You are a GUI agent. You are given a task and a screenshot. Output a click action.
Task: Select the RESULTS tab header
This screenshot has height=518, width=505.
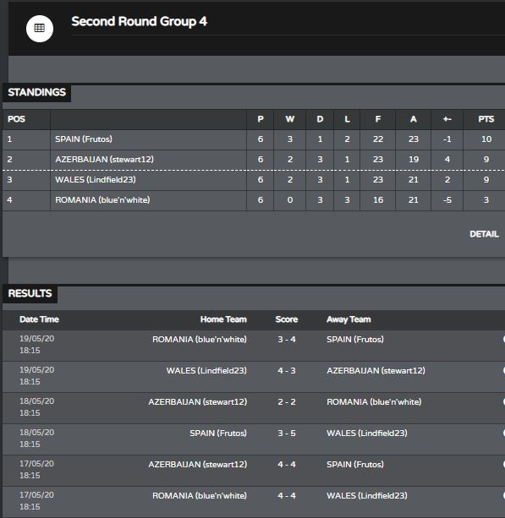click(30, 293)
